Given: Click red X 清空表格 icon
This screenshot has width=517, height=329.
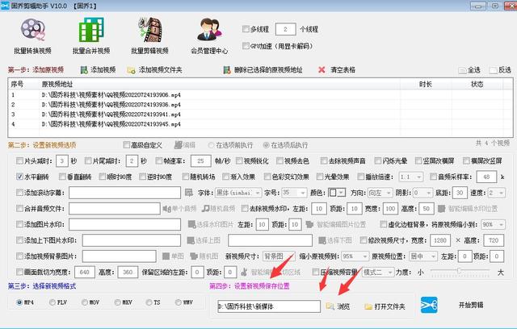Looking at the screenshot, I should click(x=322, y=69).
